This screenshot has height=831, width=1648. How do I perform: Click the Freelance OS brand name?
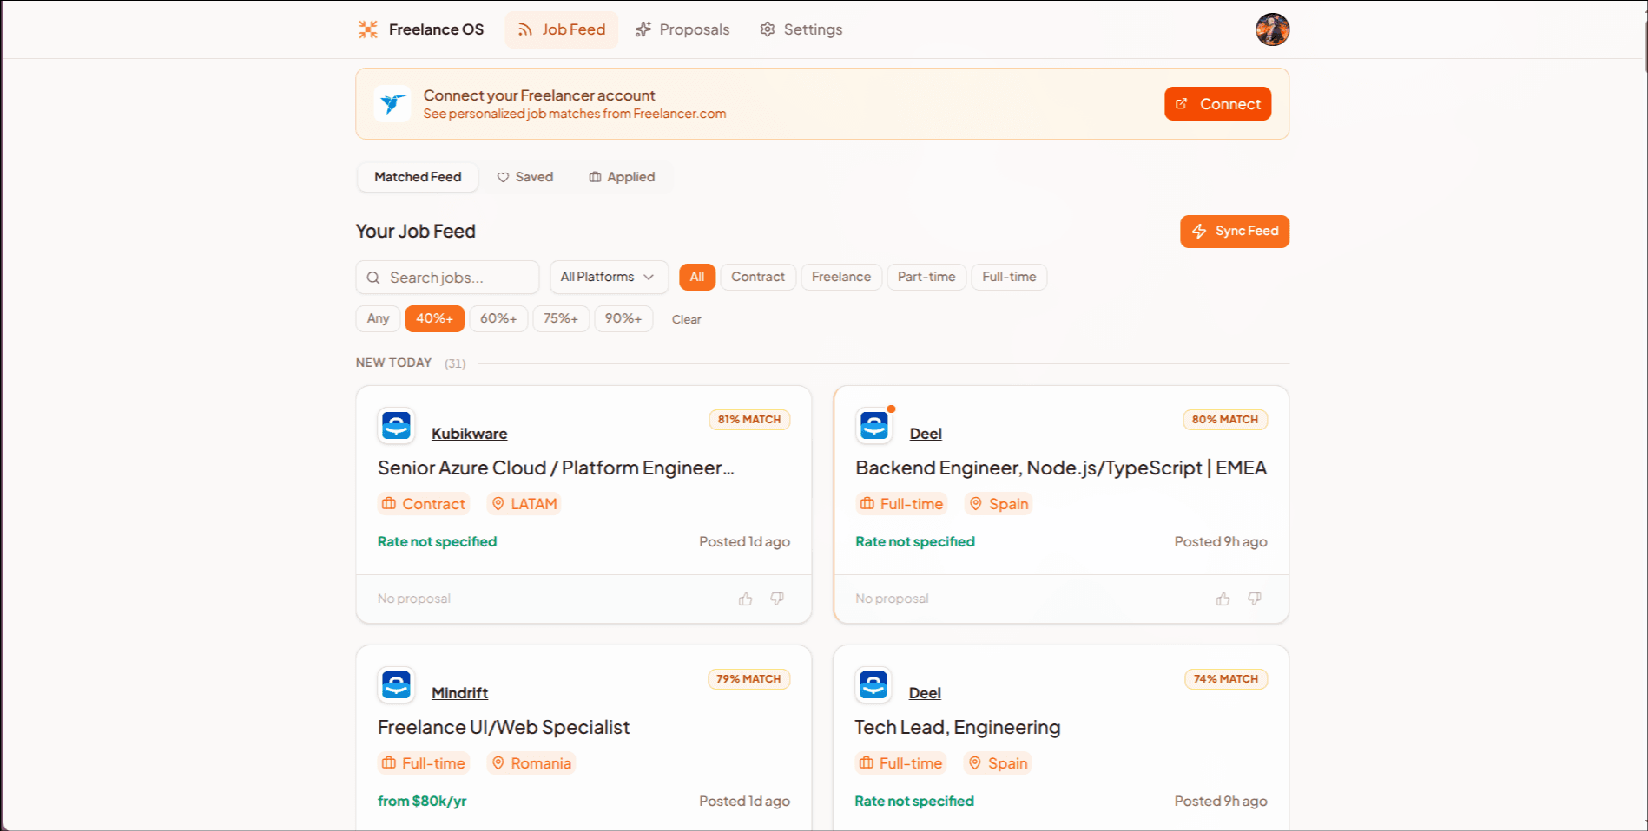point(436,29)
